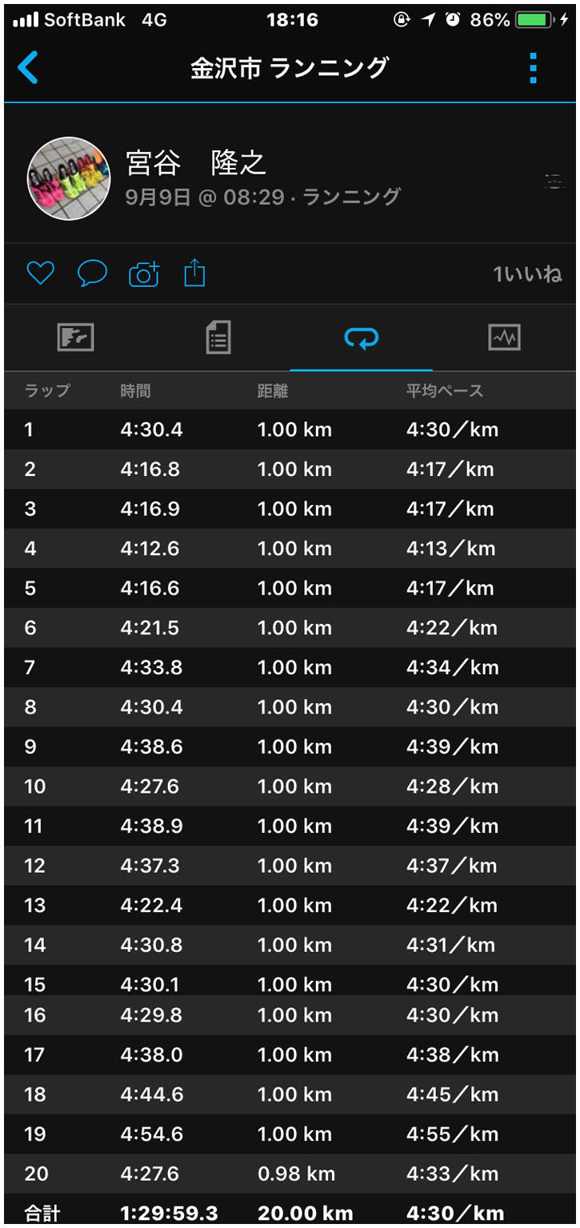
Task: Open the three-dot more options menu
Action: tap(534, 68)
